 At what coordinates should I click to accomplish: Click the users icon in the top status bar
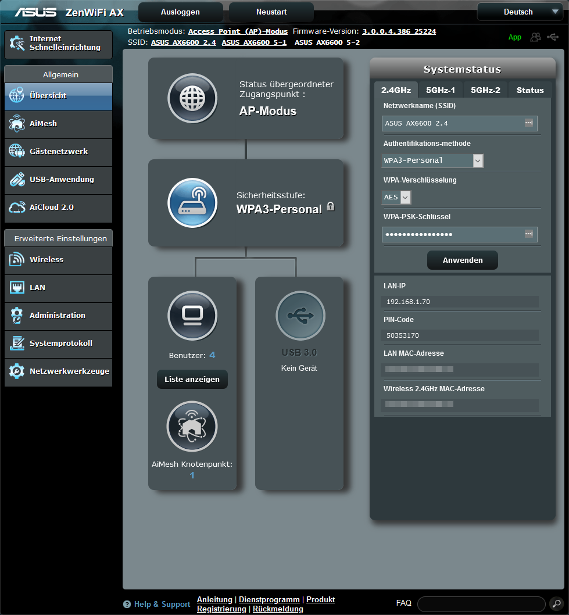point(536,37)
